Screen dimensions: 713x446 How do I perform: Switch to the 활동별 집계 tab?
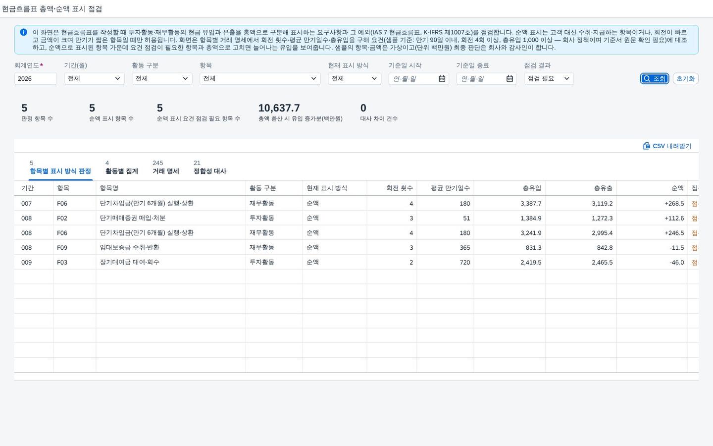pos(122,167)
